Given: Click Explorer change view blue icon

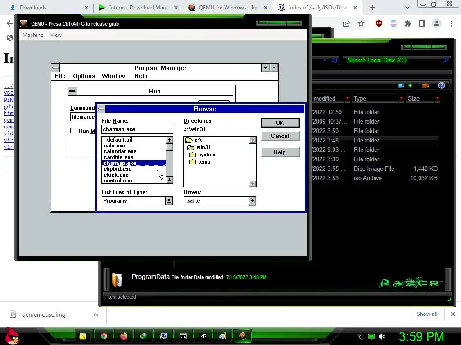Looking at the screenshot, I should [400, 85].
